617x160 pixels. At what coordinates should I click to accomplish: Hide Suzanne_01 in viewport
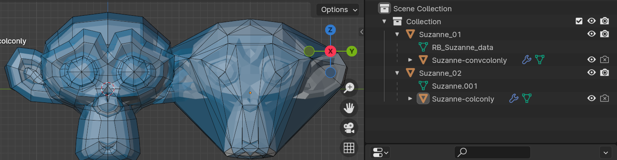(x=592, y=34)
